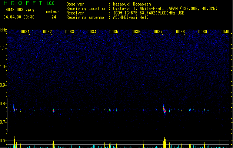The height and width of the screenshot is (148, 233).
Task: Click time marker 0040
Action: [225, 31]
